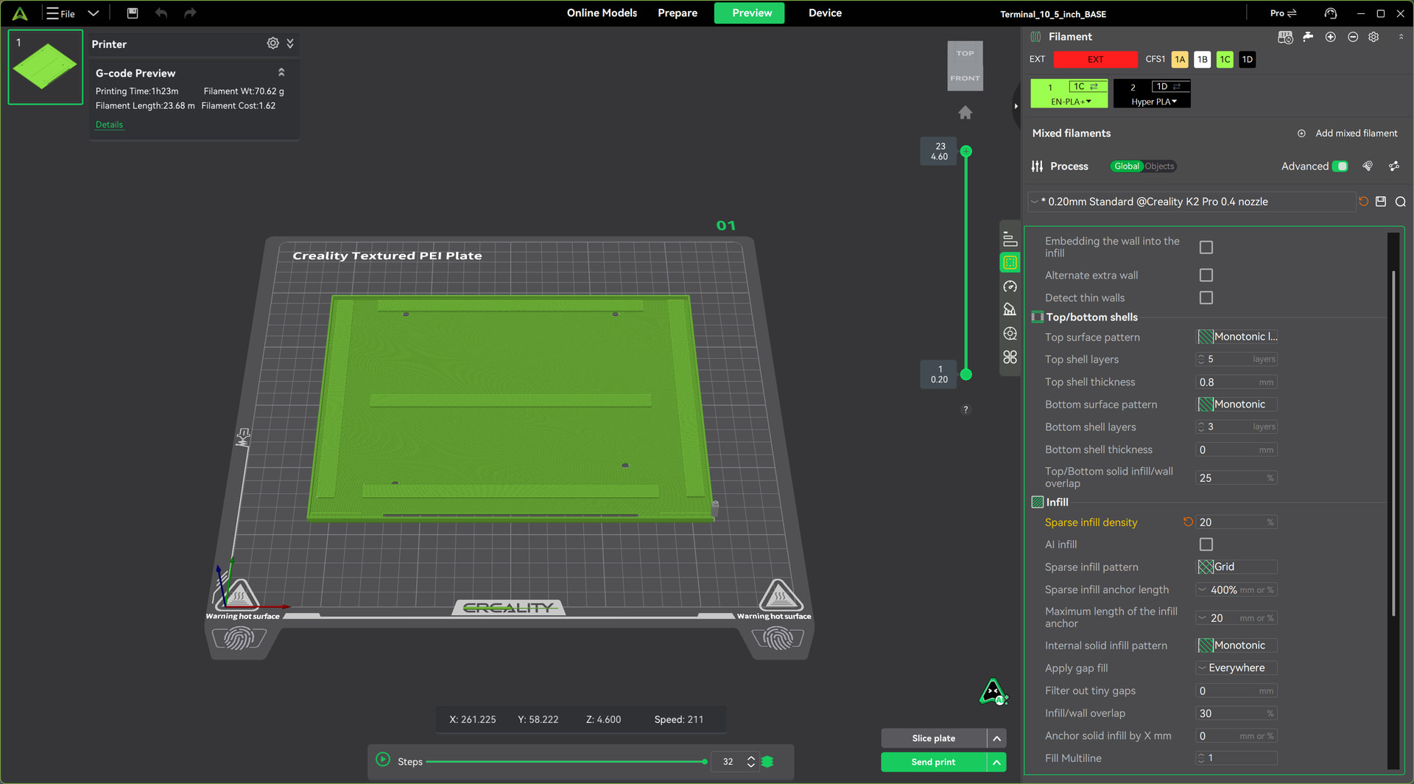Reset process preset with orange revert icon
This screenshot has width=1414, height=784.
click(1363, 202)
